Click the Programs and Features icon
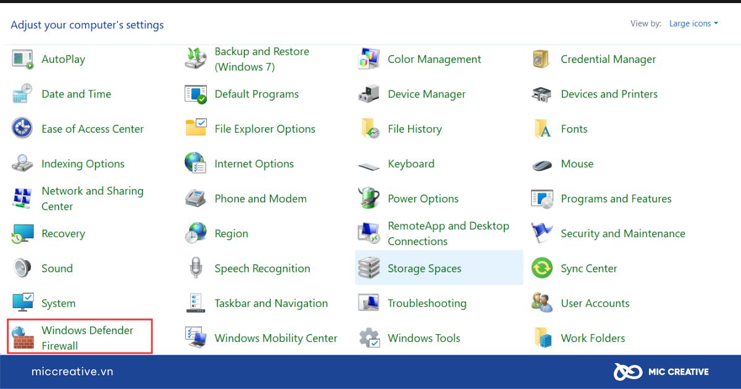This screenshot has height=389, width=741. [x=542, y=198]
